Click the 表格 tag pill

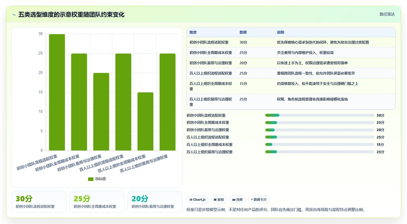[x=219, y=200]
